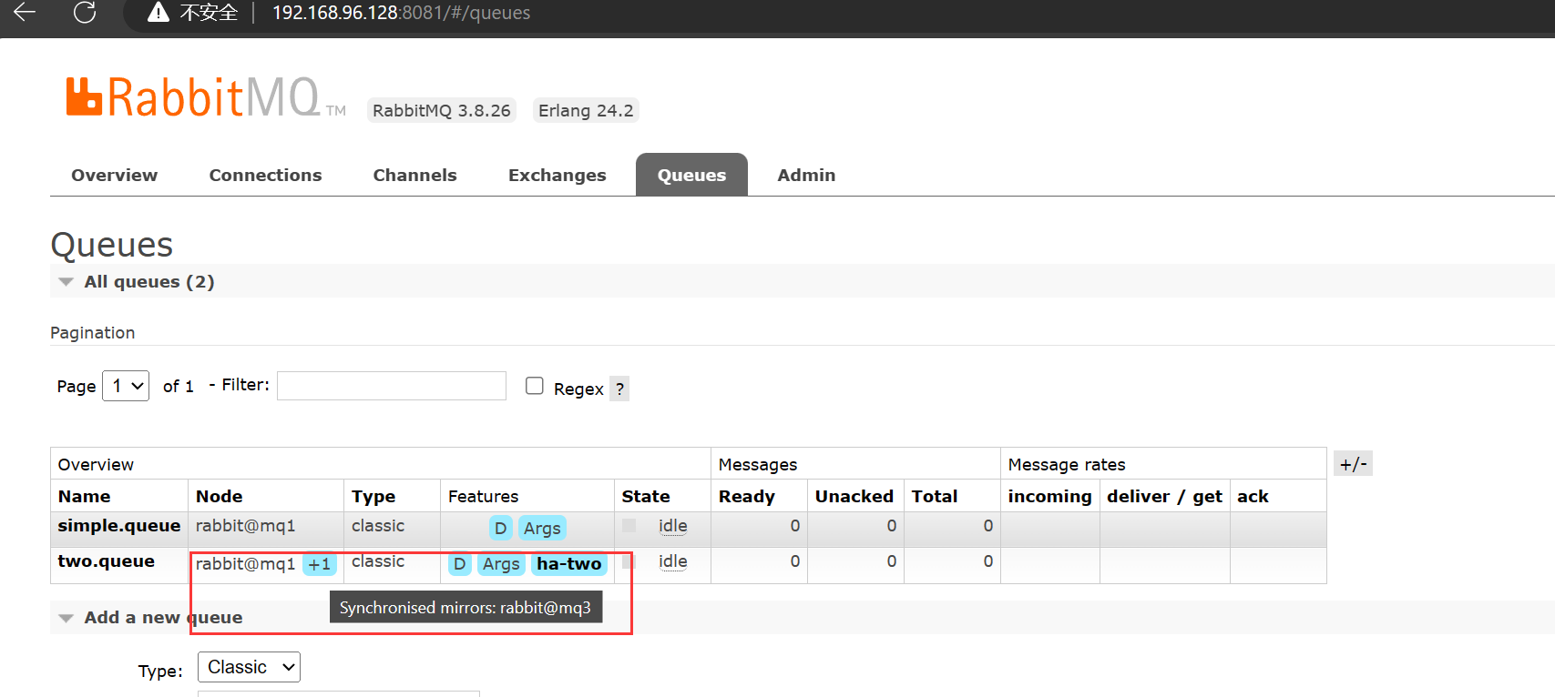
Task: Click the insecure warning triangle icon
Action: (x=159, y=12)
